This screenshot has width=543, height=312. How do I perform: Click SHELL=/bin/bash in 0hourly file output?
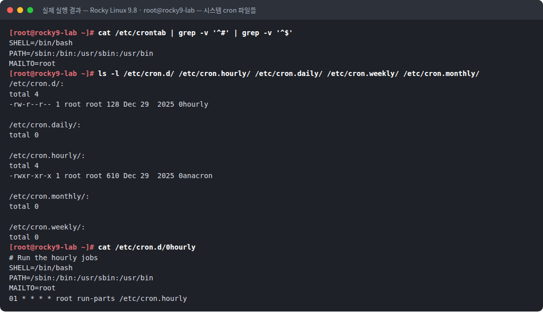(x=41, y=268)
